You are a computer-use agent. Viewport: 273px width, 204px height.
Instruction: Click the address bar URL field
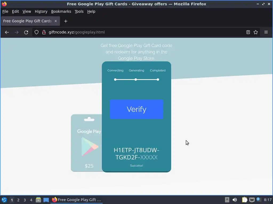(146, 32)
